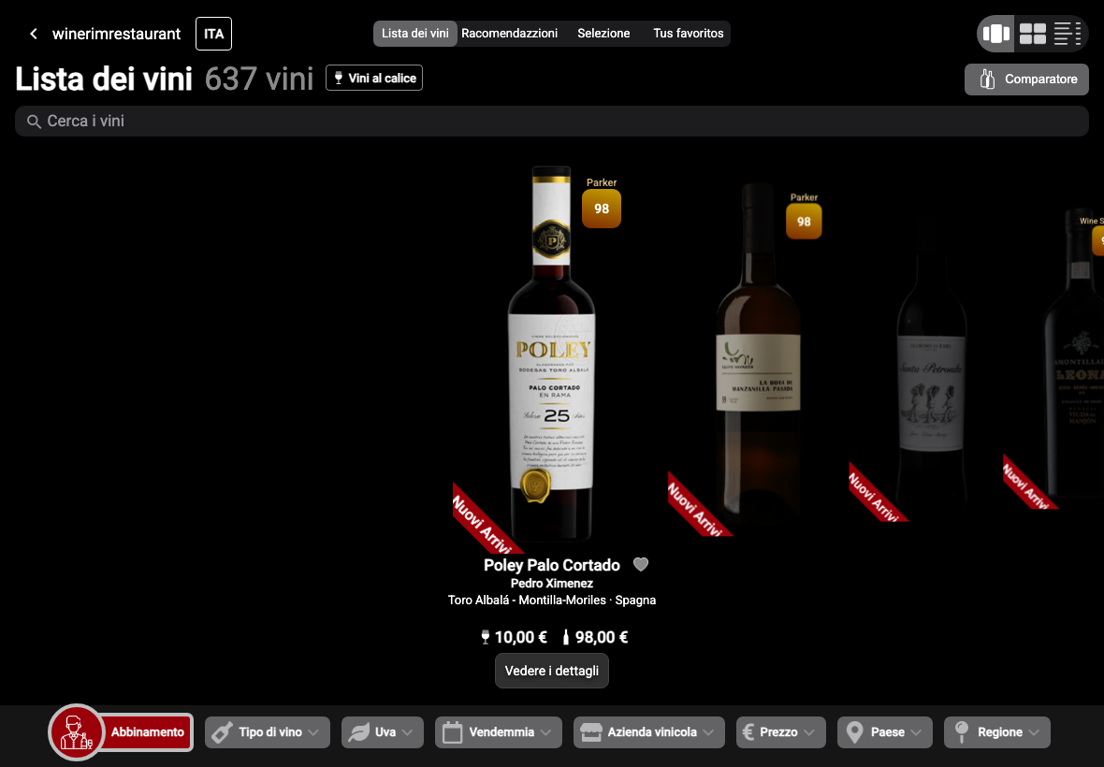This screenshot has width=1104, height=767.
Task: Click the search magnifier icon
Action: (33, 122)
